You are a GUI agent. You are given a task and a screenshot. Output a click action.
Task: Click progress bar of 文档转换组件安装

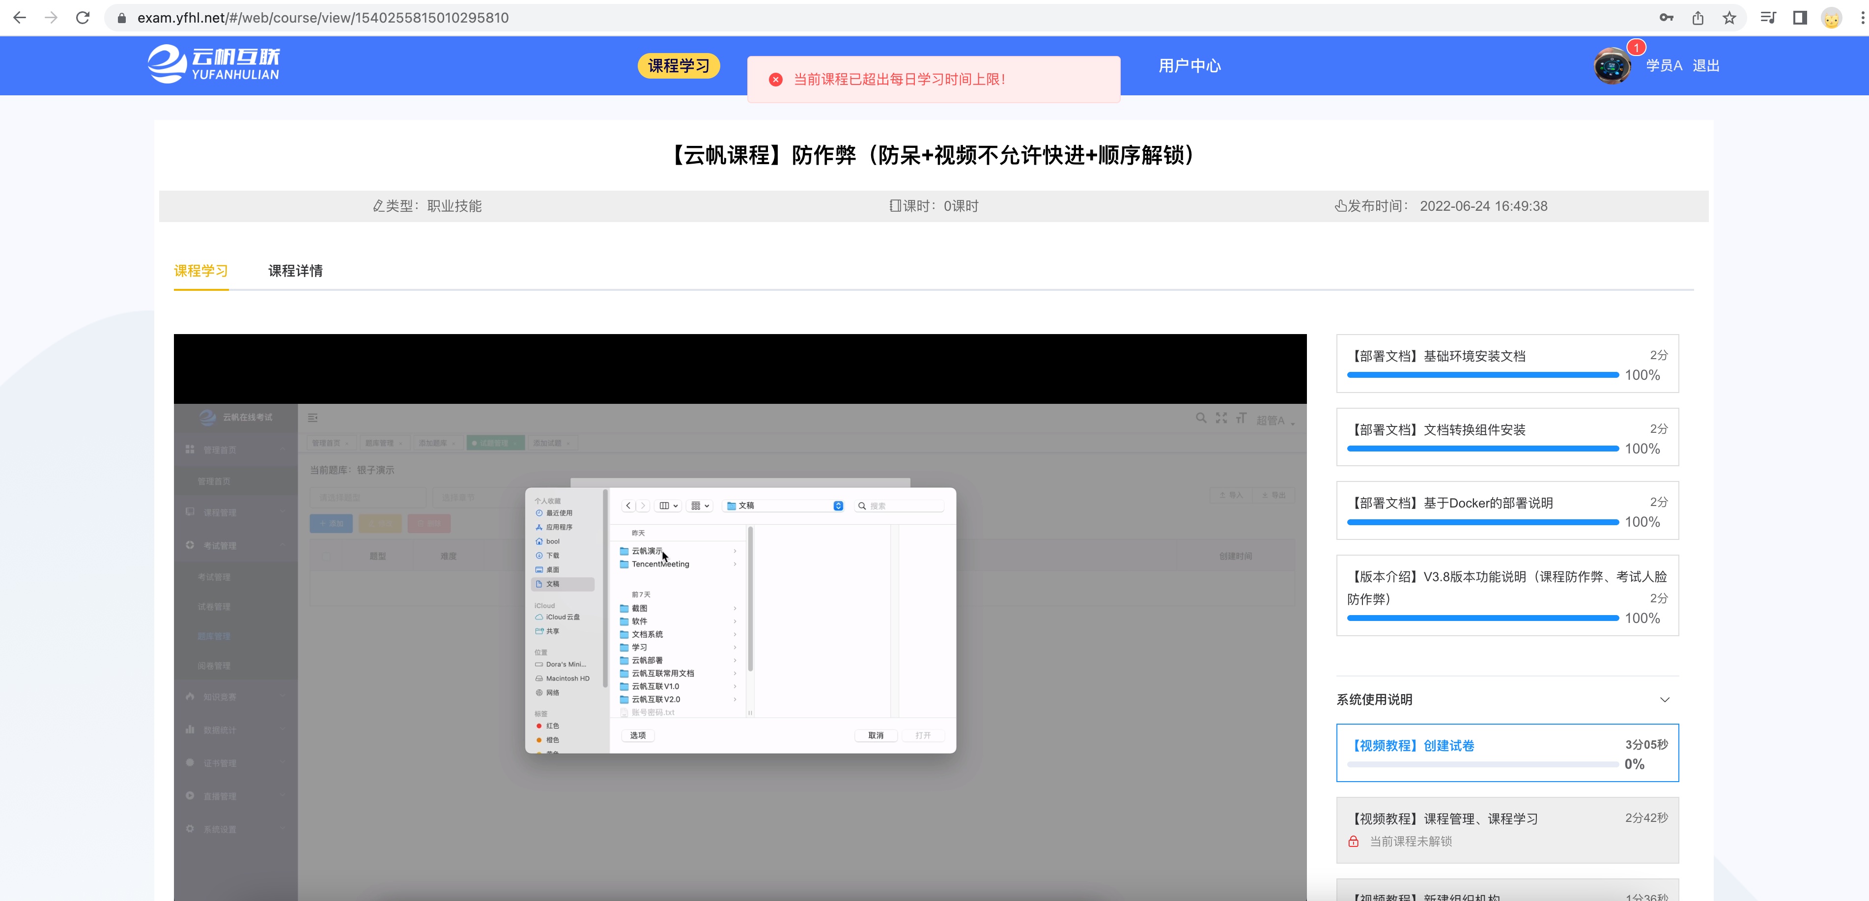click(x=1482, y=449)
